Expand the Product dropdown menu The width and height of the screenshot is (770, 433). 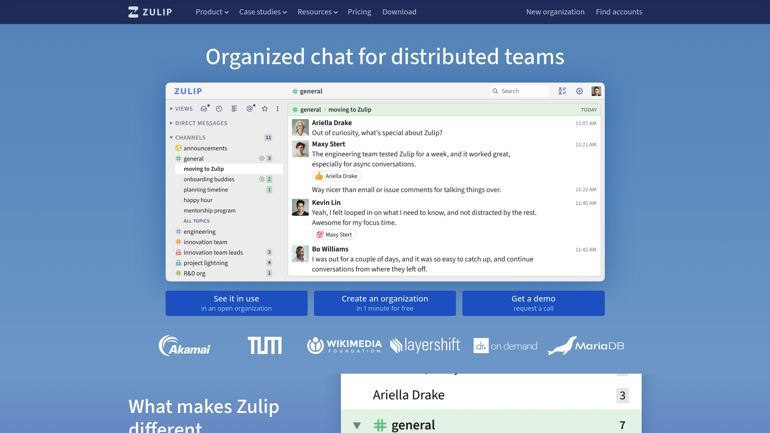point(212,12)
